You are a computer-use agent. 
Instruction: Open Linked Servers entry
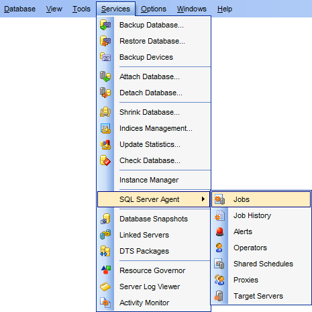(x=154, y=235)
